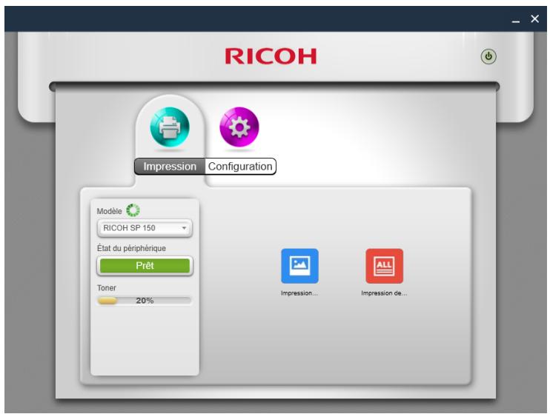This screenshot has width=550, height=414.
Task: Click the green Prêt status button
Action: (145, 266)
